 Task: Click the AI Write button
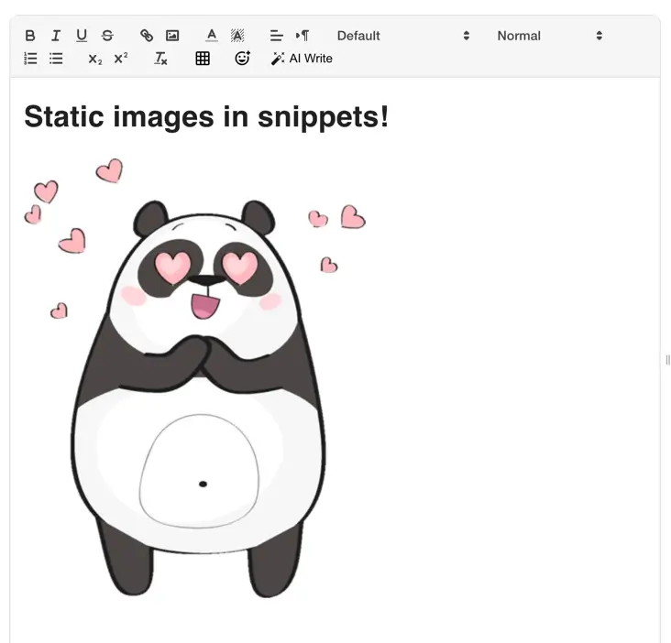click(x=302, y=59)
